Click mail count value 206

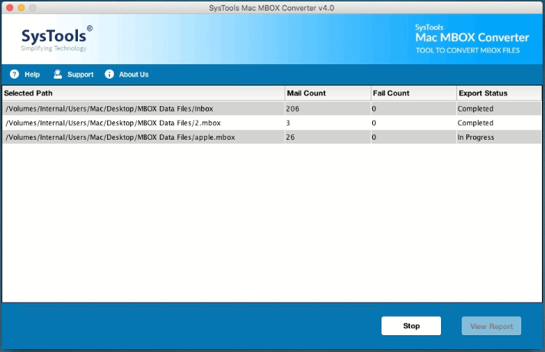click(293, 108)
